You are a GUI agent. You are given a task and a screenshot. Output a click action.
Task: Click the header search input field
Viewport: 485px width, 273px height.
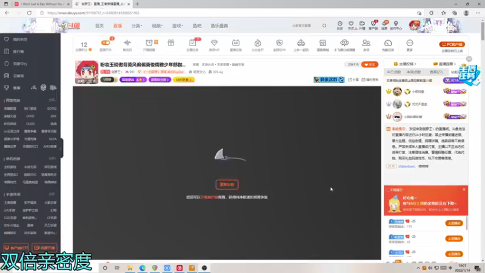[305, 25]
